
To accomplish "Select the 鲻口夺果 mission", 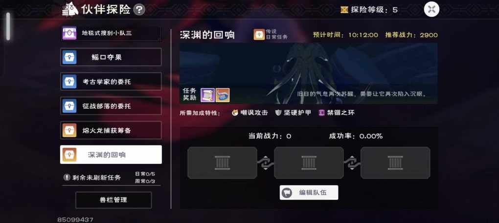I will click(111, 57).
